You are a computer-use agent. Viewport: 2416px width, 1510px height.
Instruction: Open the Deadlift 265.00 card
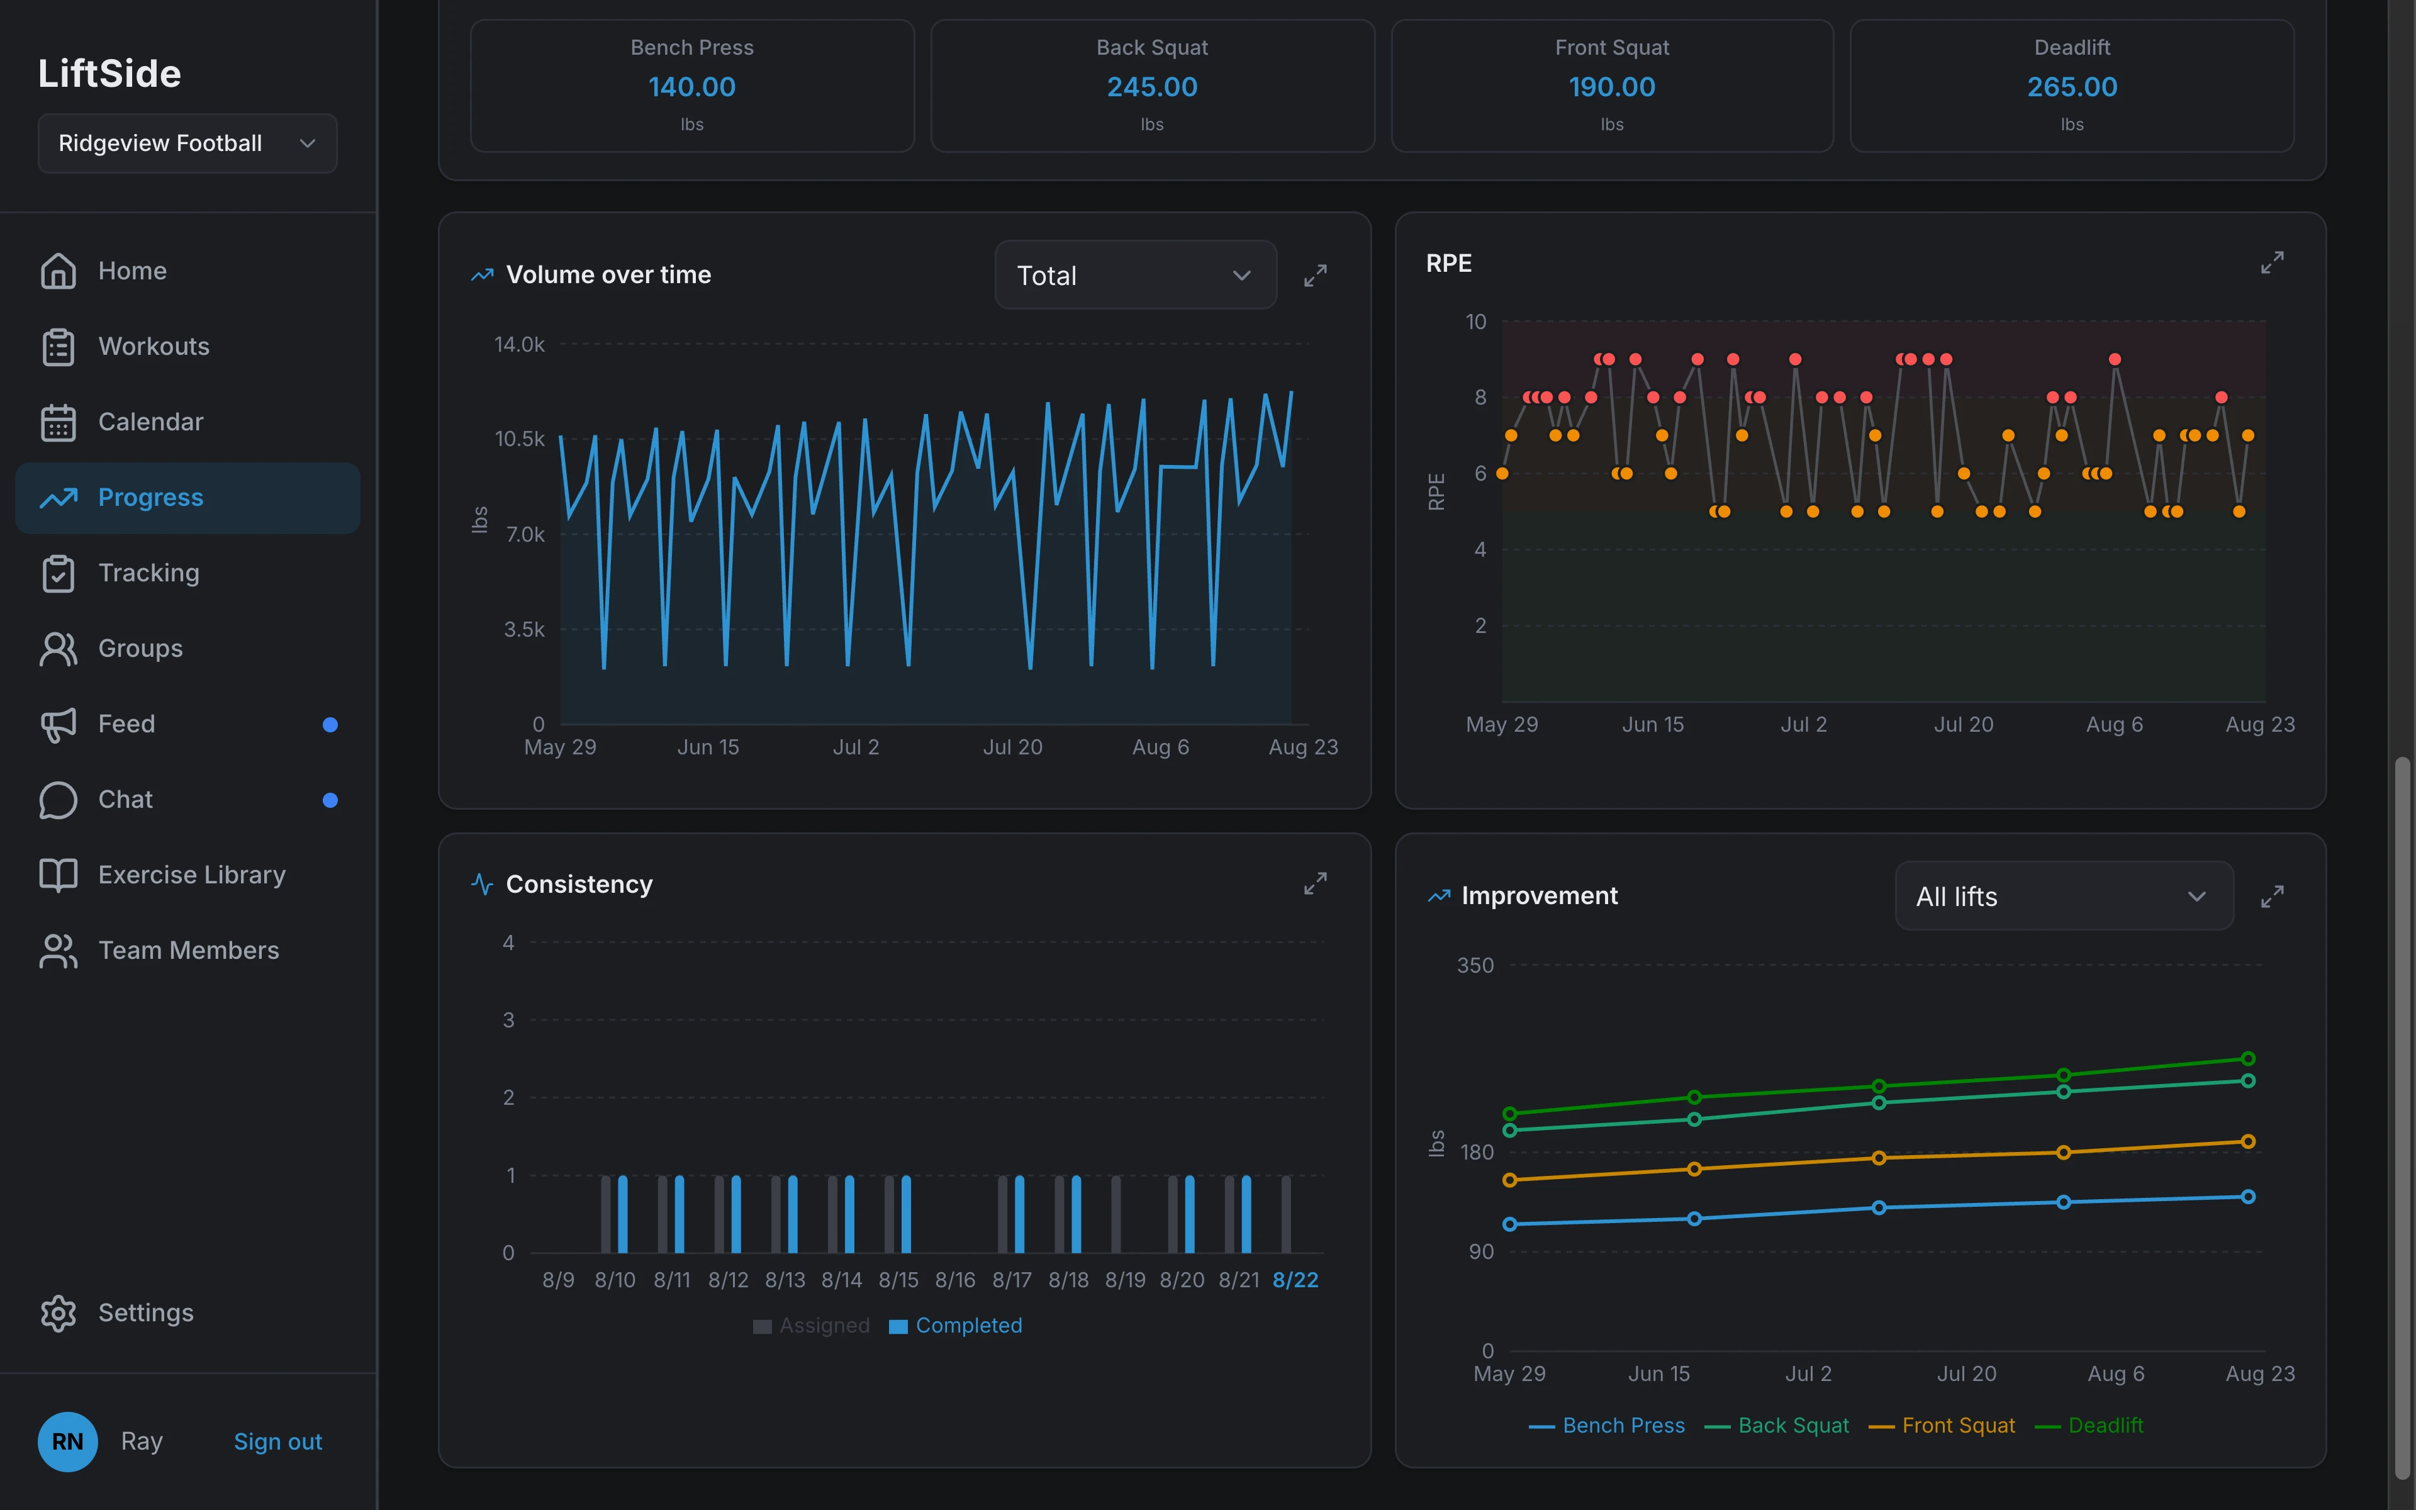tap(2072, 86)
